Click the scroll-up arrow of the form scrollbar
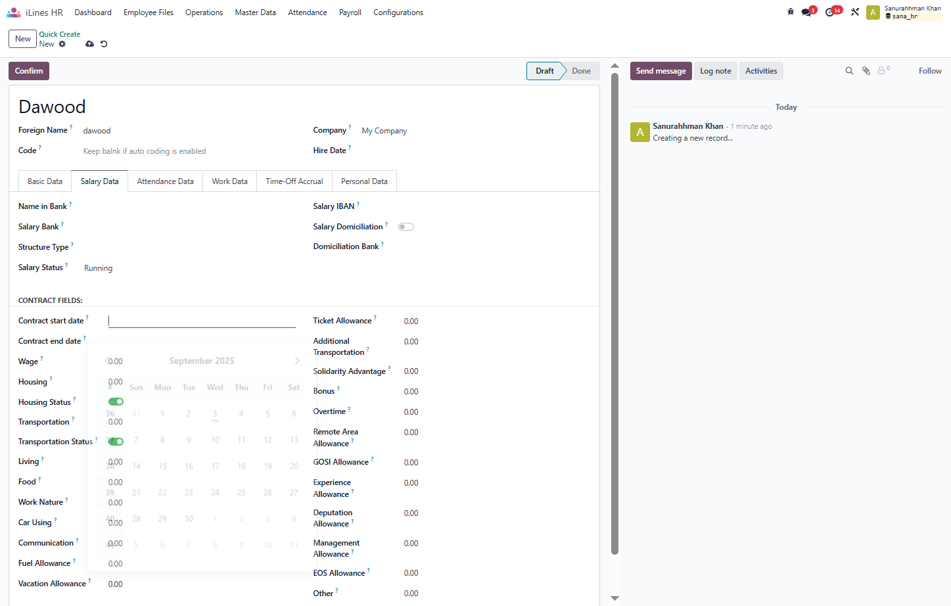 tap(615, 66)
